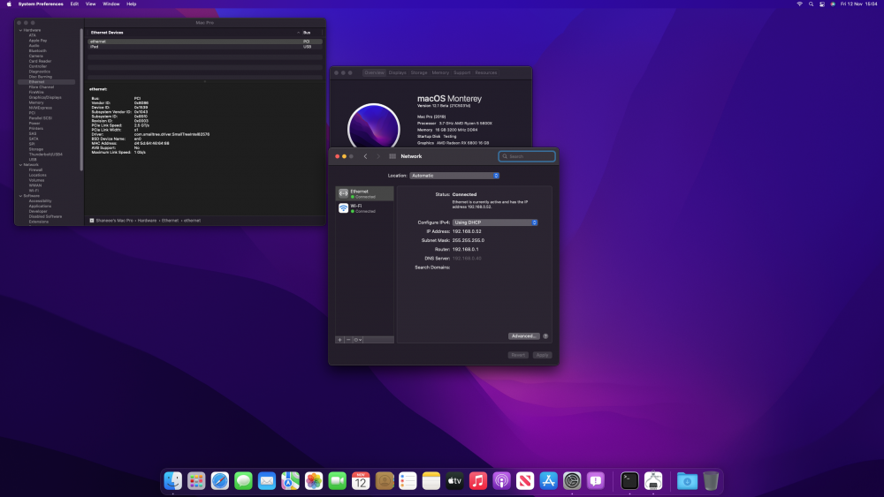Screen dimensions: 884x497
Task: Open Spotlight search in menu bar
Action: click(811, 4)
